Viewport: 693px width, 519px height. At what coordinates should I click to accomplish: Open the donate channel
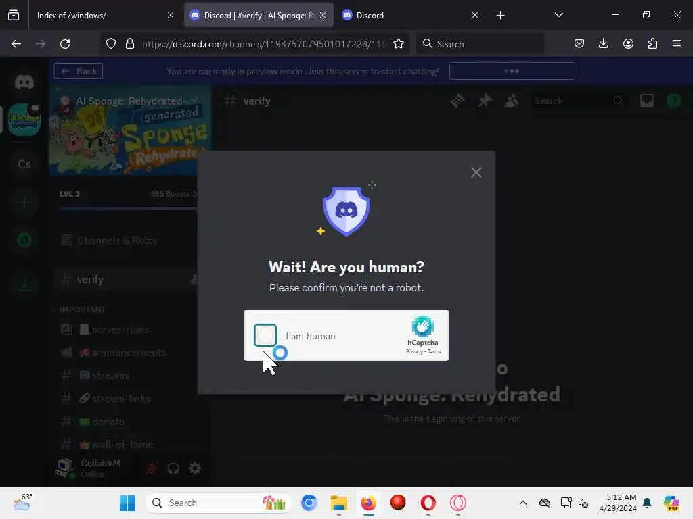point(108,422)
